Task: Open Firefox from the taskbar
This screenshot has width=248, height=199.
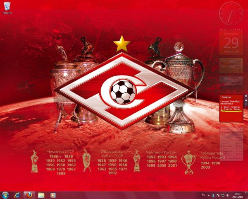Action: click(29, 194)
